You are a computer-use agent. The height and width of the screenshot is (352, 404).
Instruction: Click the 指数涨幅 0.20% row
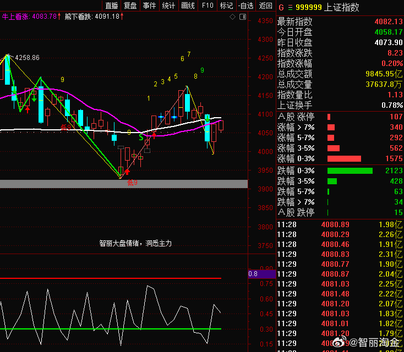click(x=340, y=63)
